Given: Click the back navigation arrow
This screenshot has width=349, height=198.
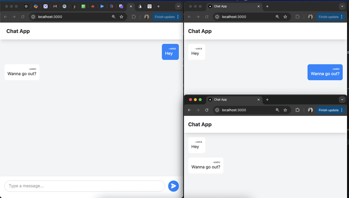Looking at the screenshot, I should click(x=5, y=16).
